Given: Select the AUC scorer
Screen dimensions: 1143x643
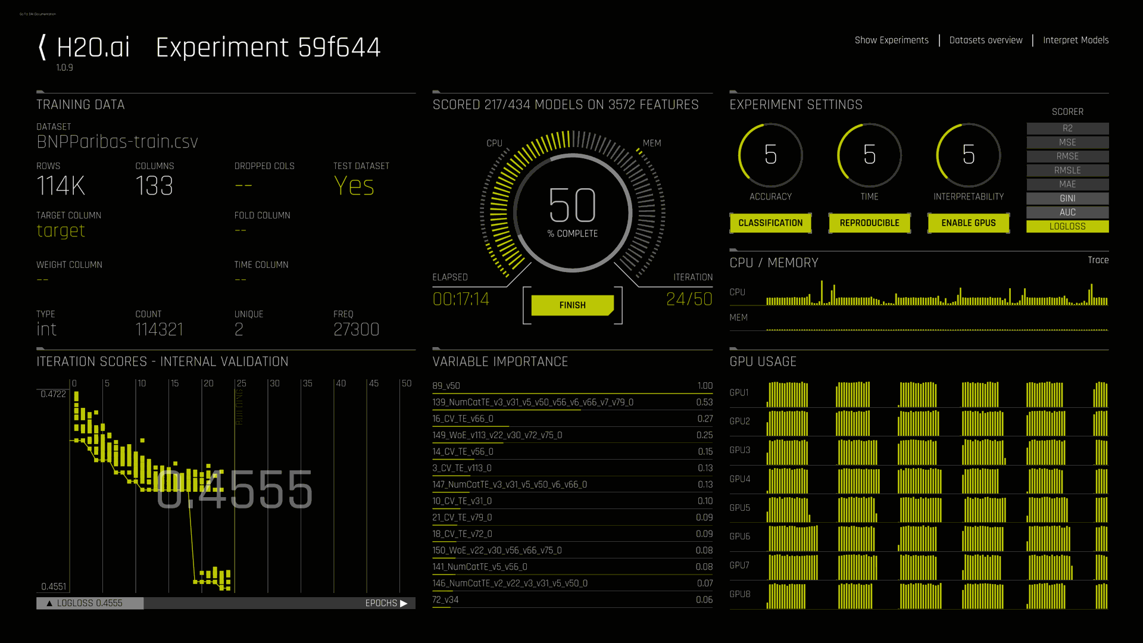Looking at the screenshot, I should pos(1067,212).
